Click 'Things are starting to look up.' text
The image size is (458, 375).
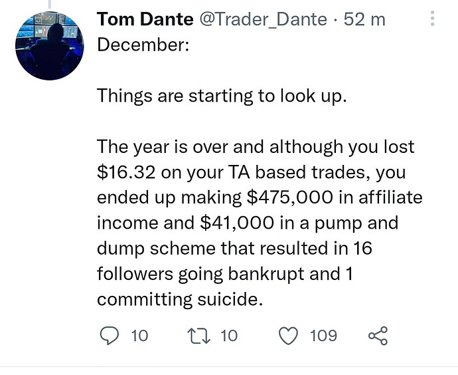[x=222, y=96]
